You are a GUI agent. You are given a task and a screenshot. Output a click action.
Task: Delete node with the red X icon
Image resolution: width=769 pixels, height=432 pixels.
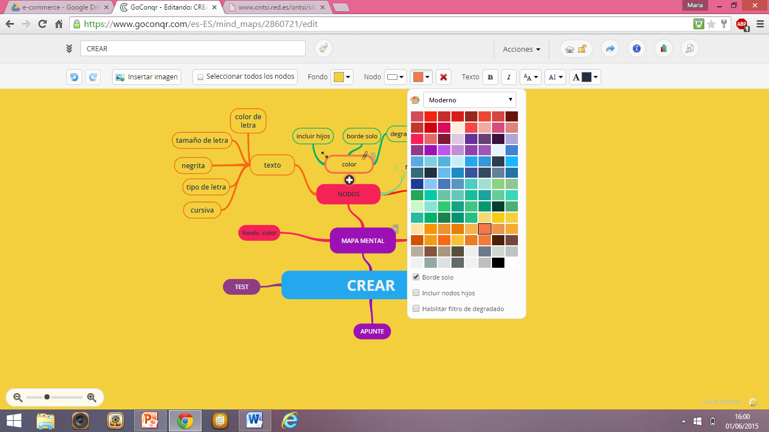444,77
